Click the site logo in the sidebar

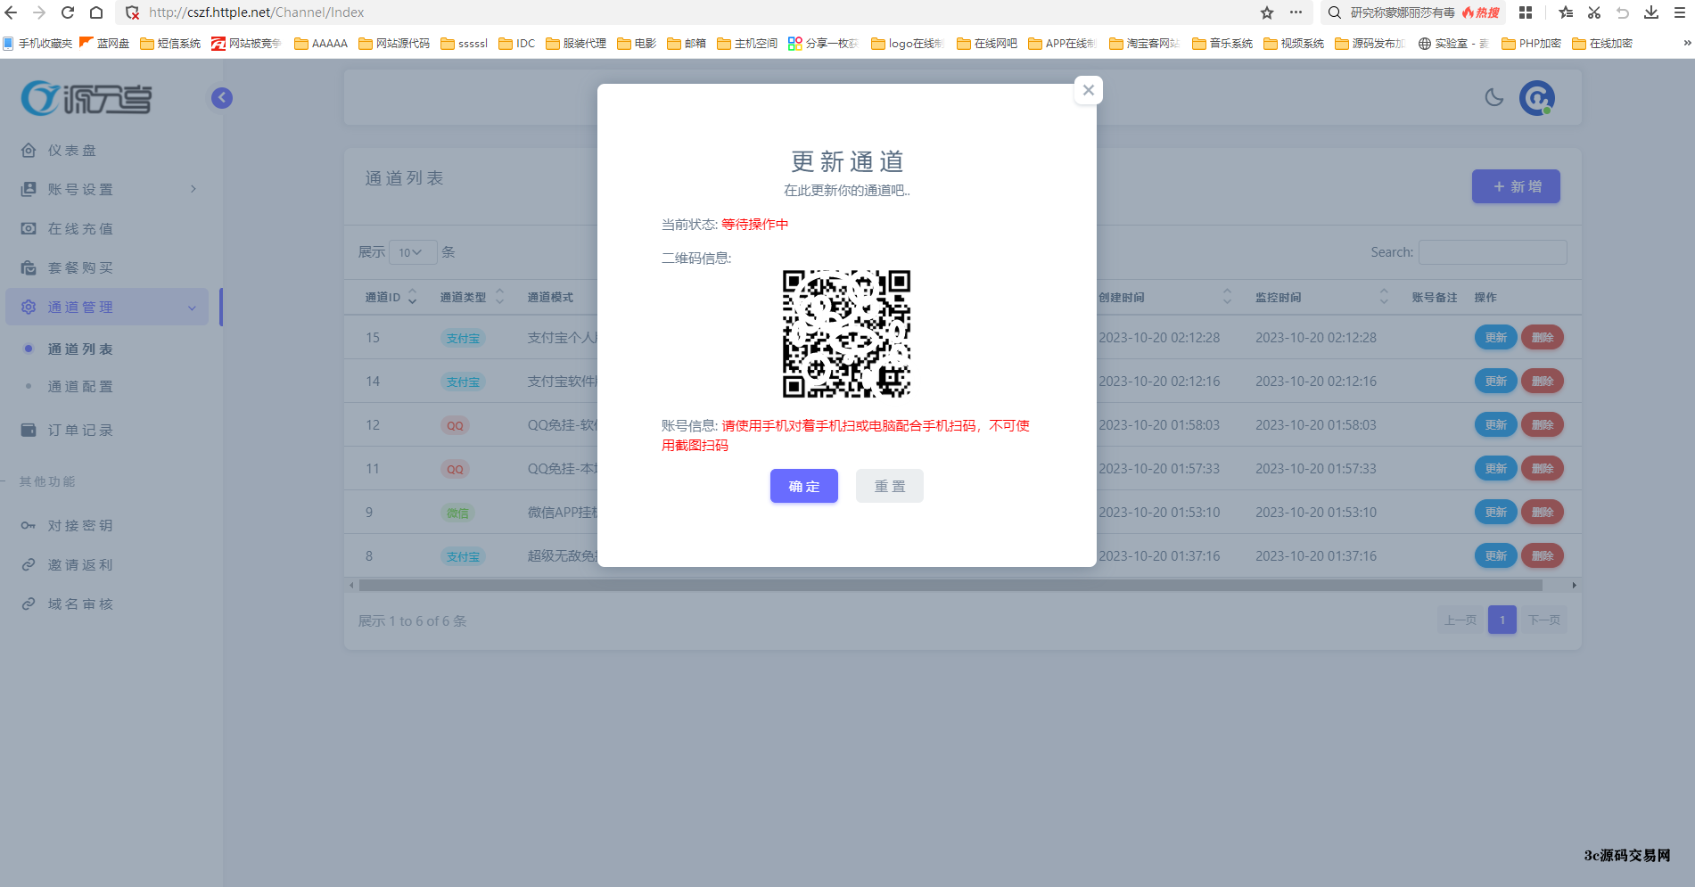pos(86,98)
